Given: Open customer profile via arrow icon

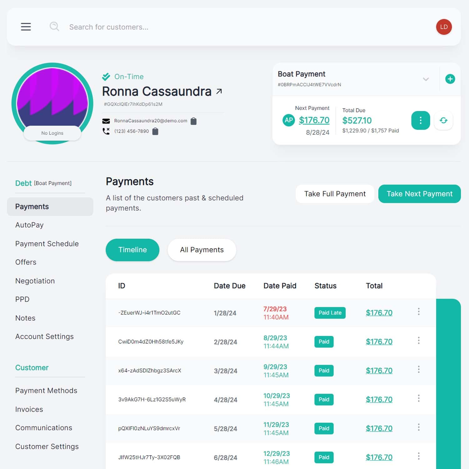Looking at the screenshot, I should pos(219,91).
